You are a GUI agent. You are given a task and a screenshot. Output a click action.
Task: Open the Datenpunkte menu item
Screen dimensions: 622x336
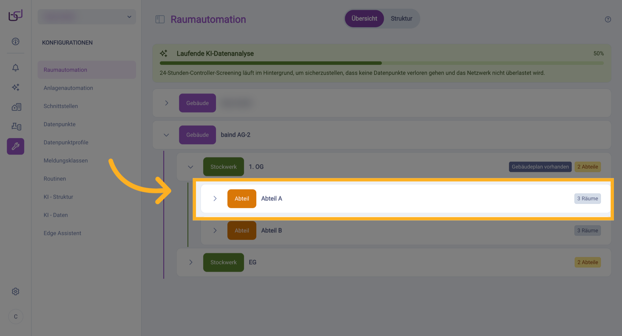(60, 124)
